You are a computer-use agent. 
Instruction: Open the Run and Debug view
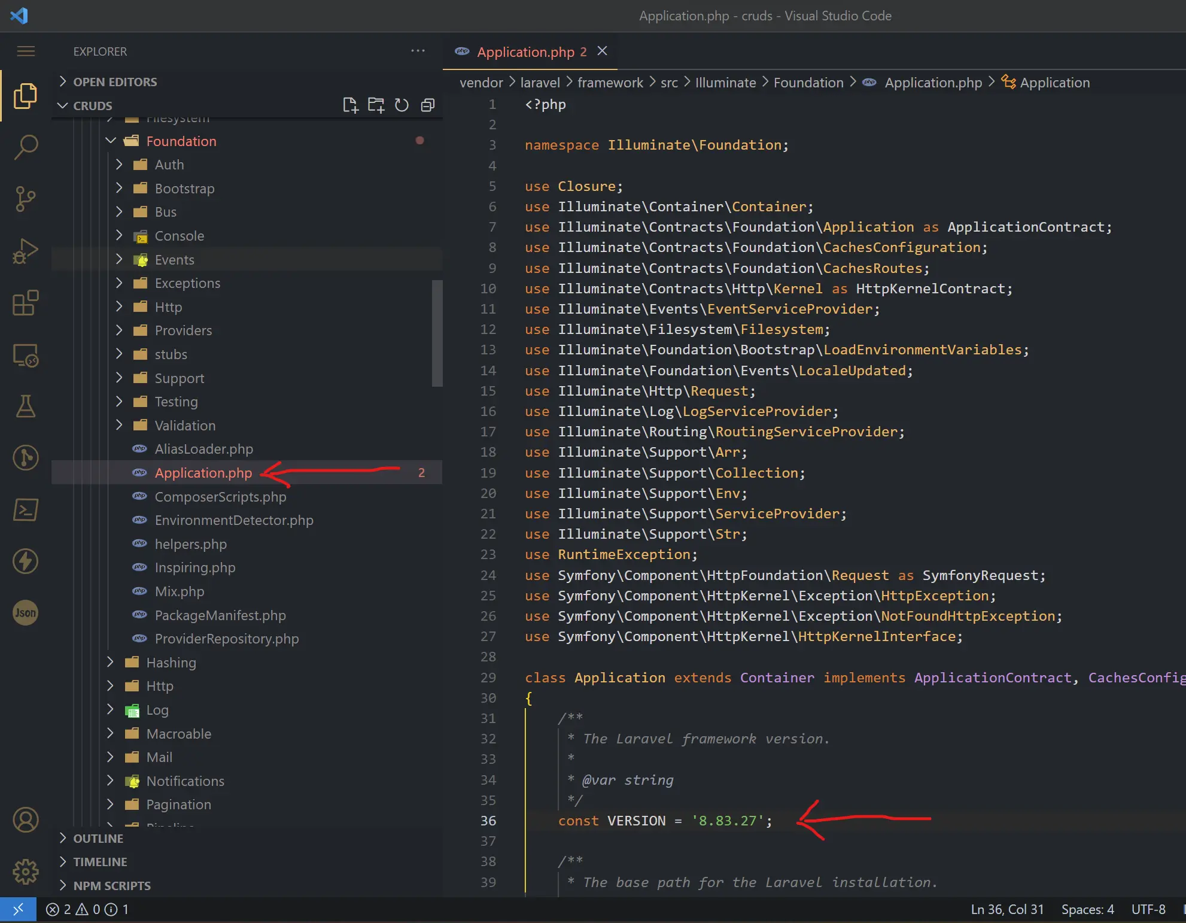(x=25, y=251)
